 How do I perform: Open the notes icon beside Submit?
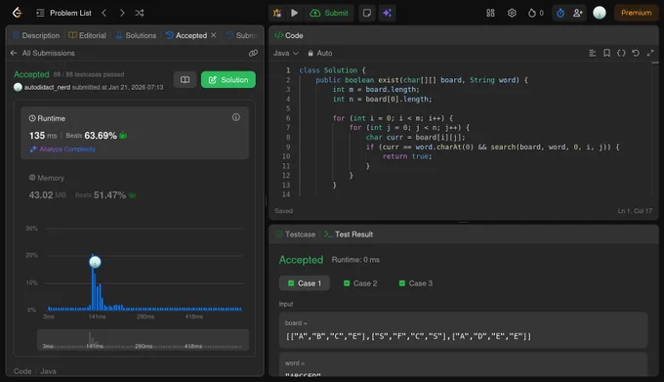(367, 13)
